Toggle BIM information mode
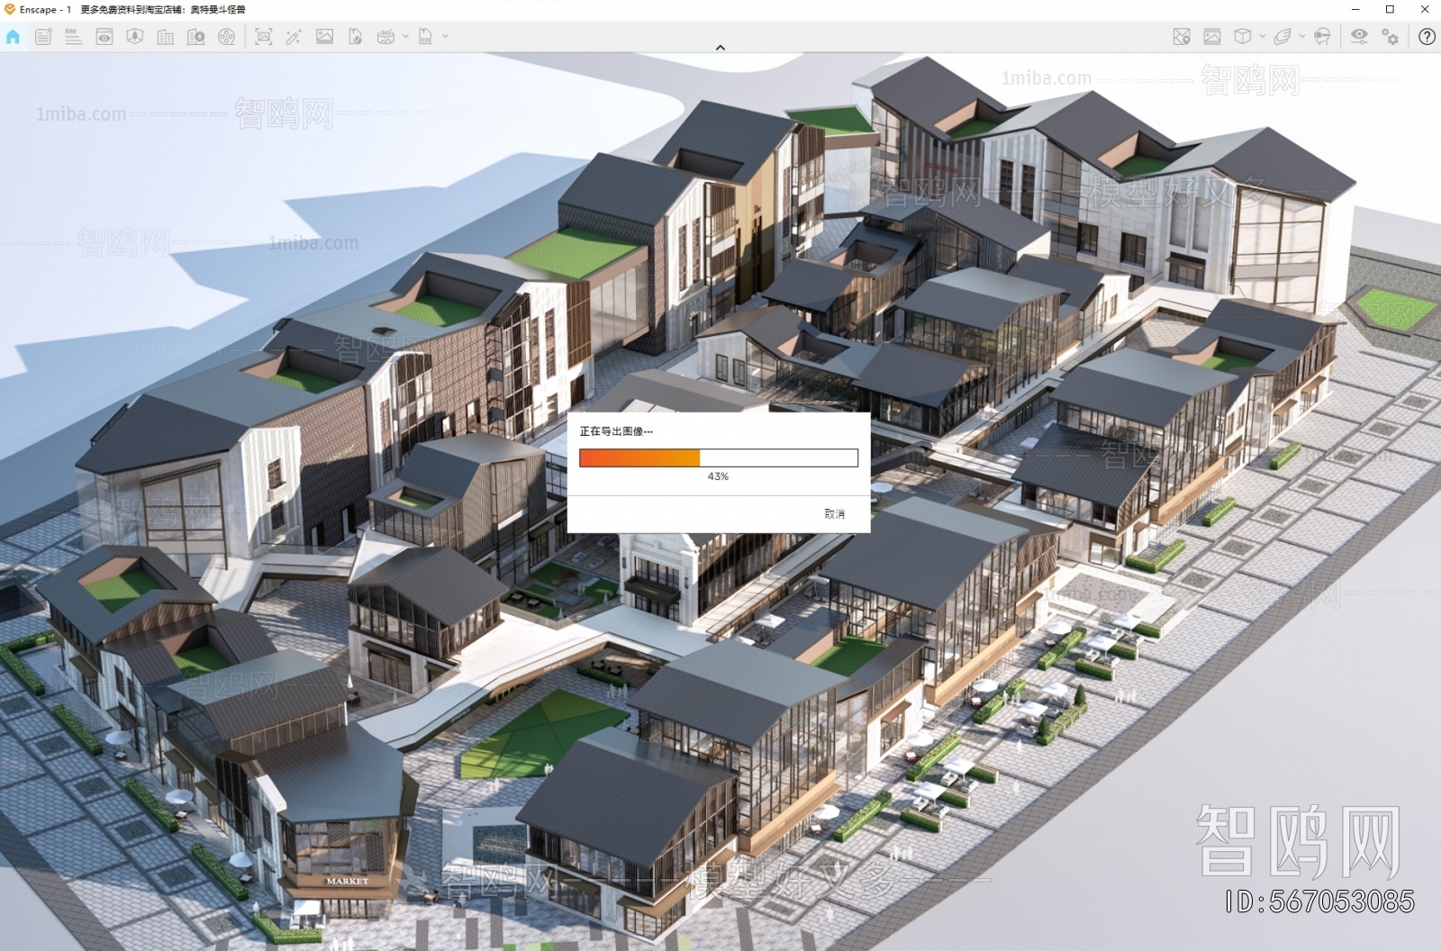1441x951 pixels. (73, 38)
